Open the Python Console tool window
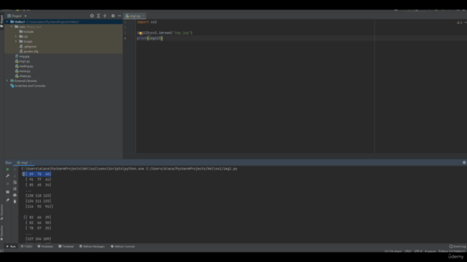This screenshot has width=467, height=262. [x=123, y=246]
